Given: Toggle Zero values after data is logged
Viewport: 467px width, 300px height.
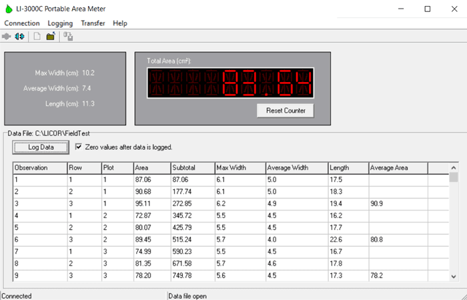Looking at the screenshot, I should [x=79, y=147].
